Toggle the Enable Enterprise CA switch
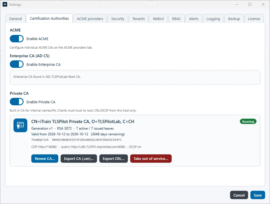Image resolution: width=270 pixels, height=204 pixels. tap(17, 64)
